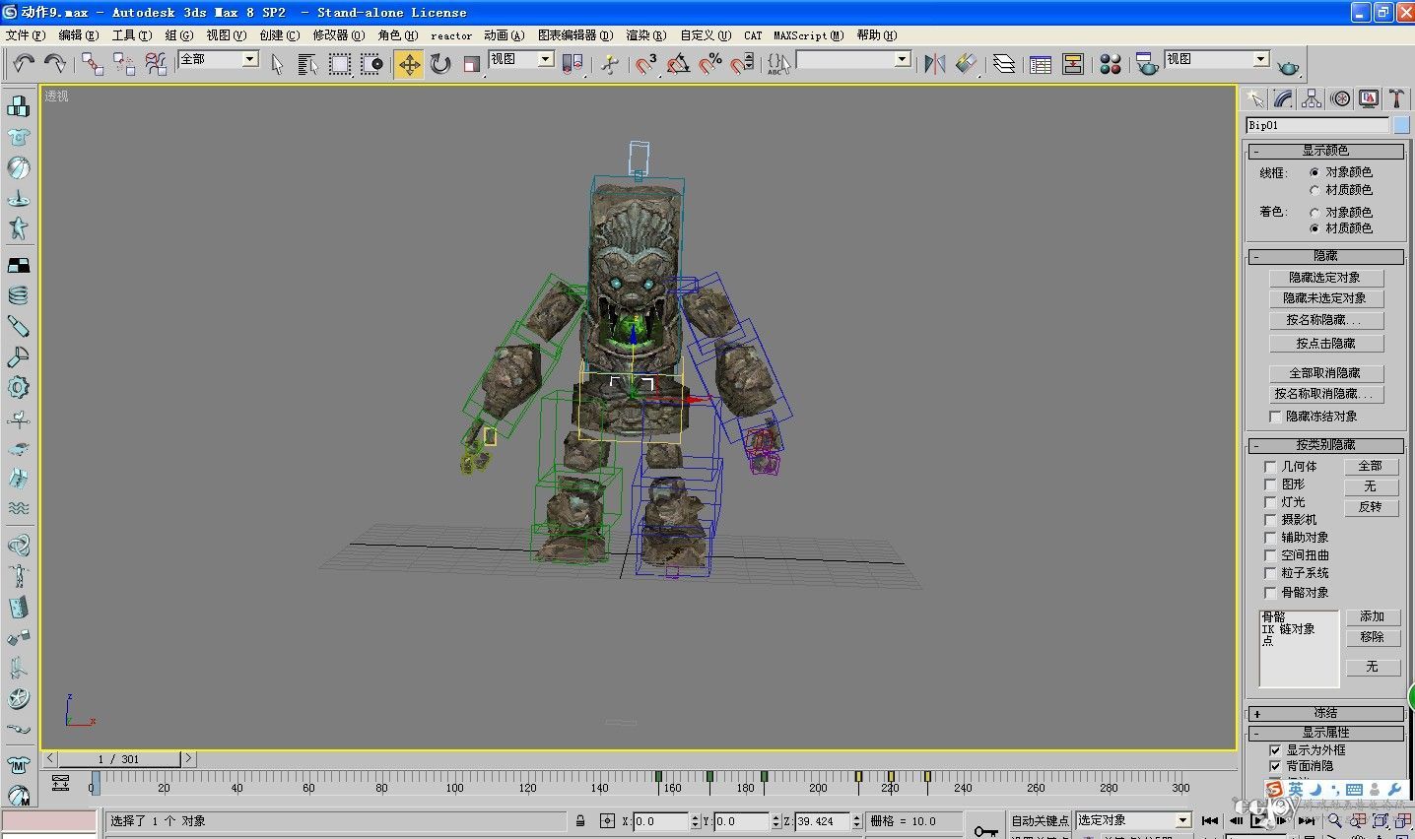The height and width of the screenshot is (839, 1415).
Task: Switch to the Motion command panel tab
Action: pyautogui.click(x=1340, y=98)
